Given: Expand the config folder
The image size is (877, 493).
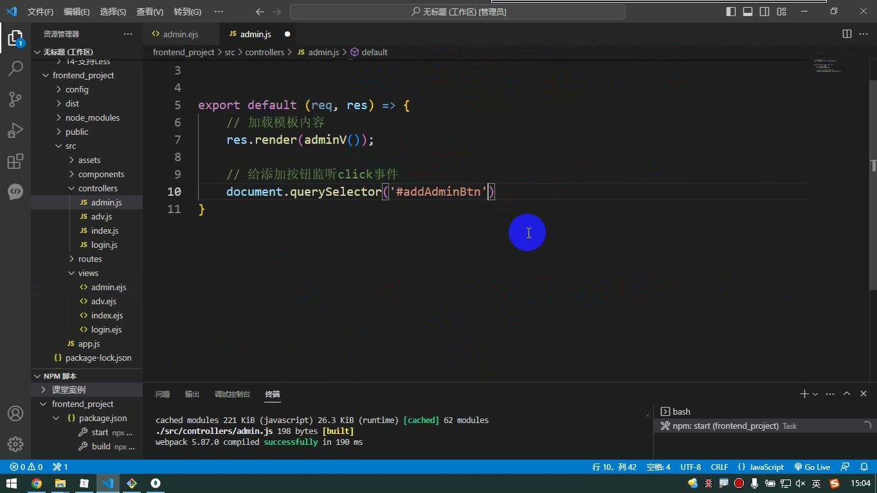Looking at the screenshot, I should tap(77, 89).
